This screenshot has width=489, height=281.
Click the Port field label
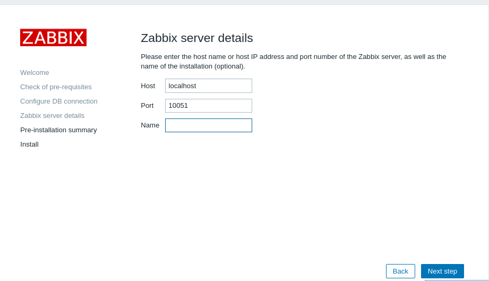(x=147, y=106)
